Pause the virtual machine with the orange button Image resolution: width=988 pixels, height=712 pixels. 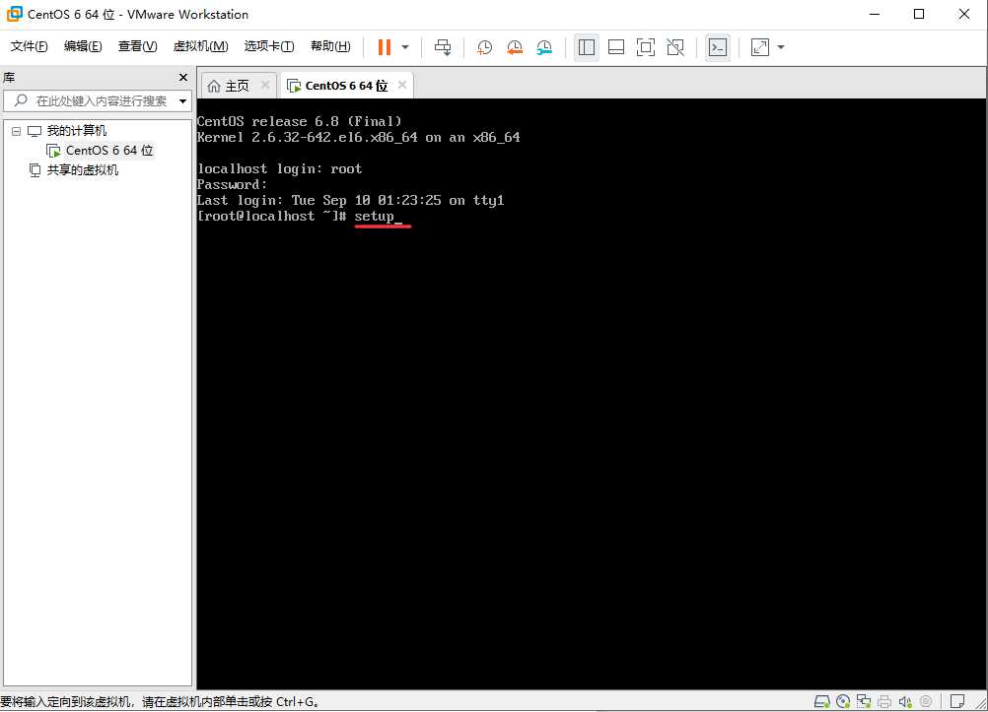(x=385, y=47)
